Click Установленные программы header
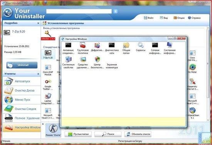 (66, 23)
